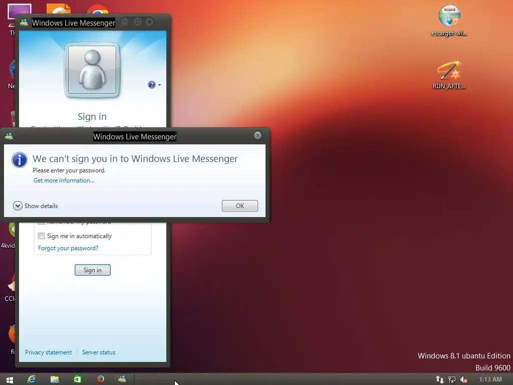
Task: Open the Get more information link
Action: pos(64,180)
